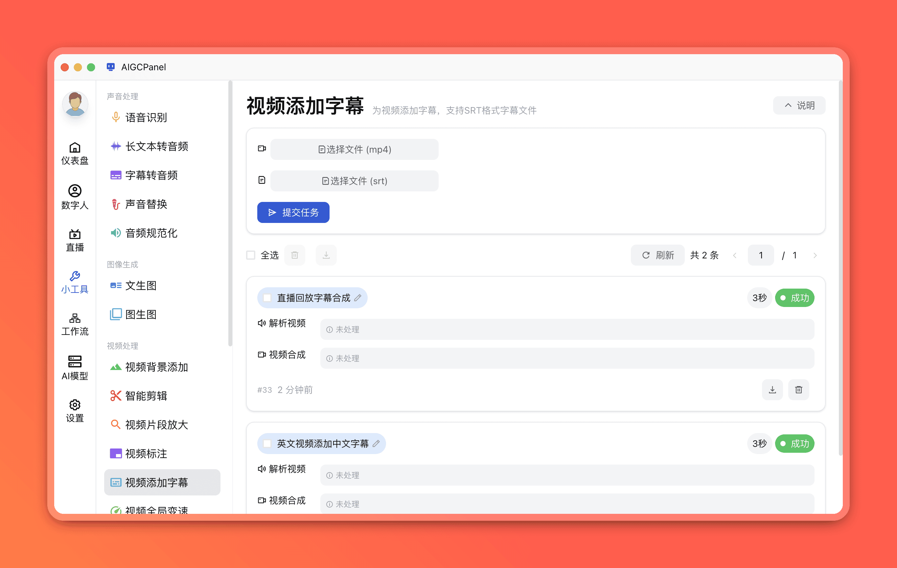Download task #33 result

(x=772, y=390)
